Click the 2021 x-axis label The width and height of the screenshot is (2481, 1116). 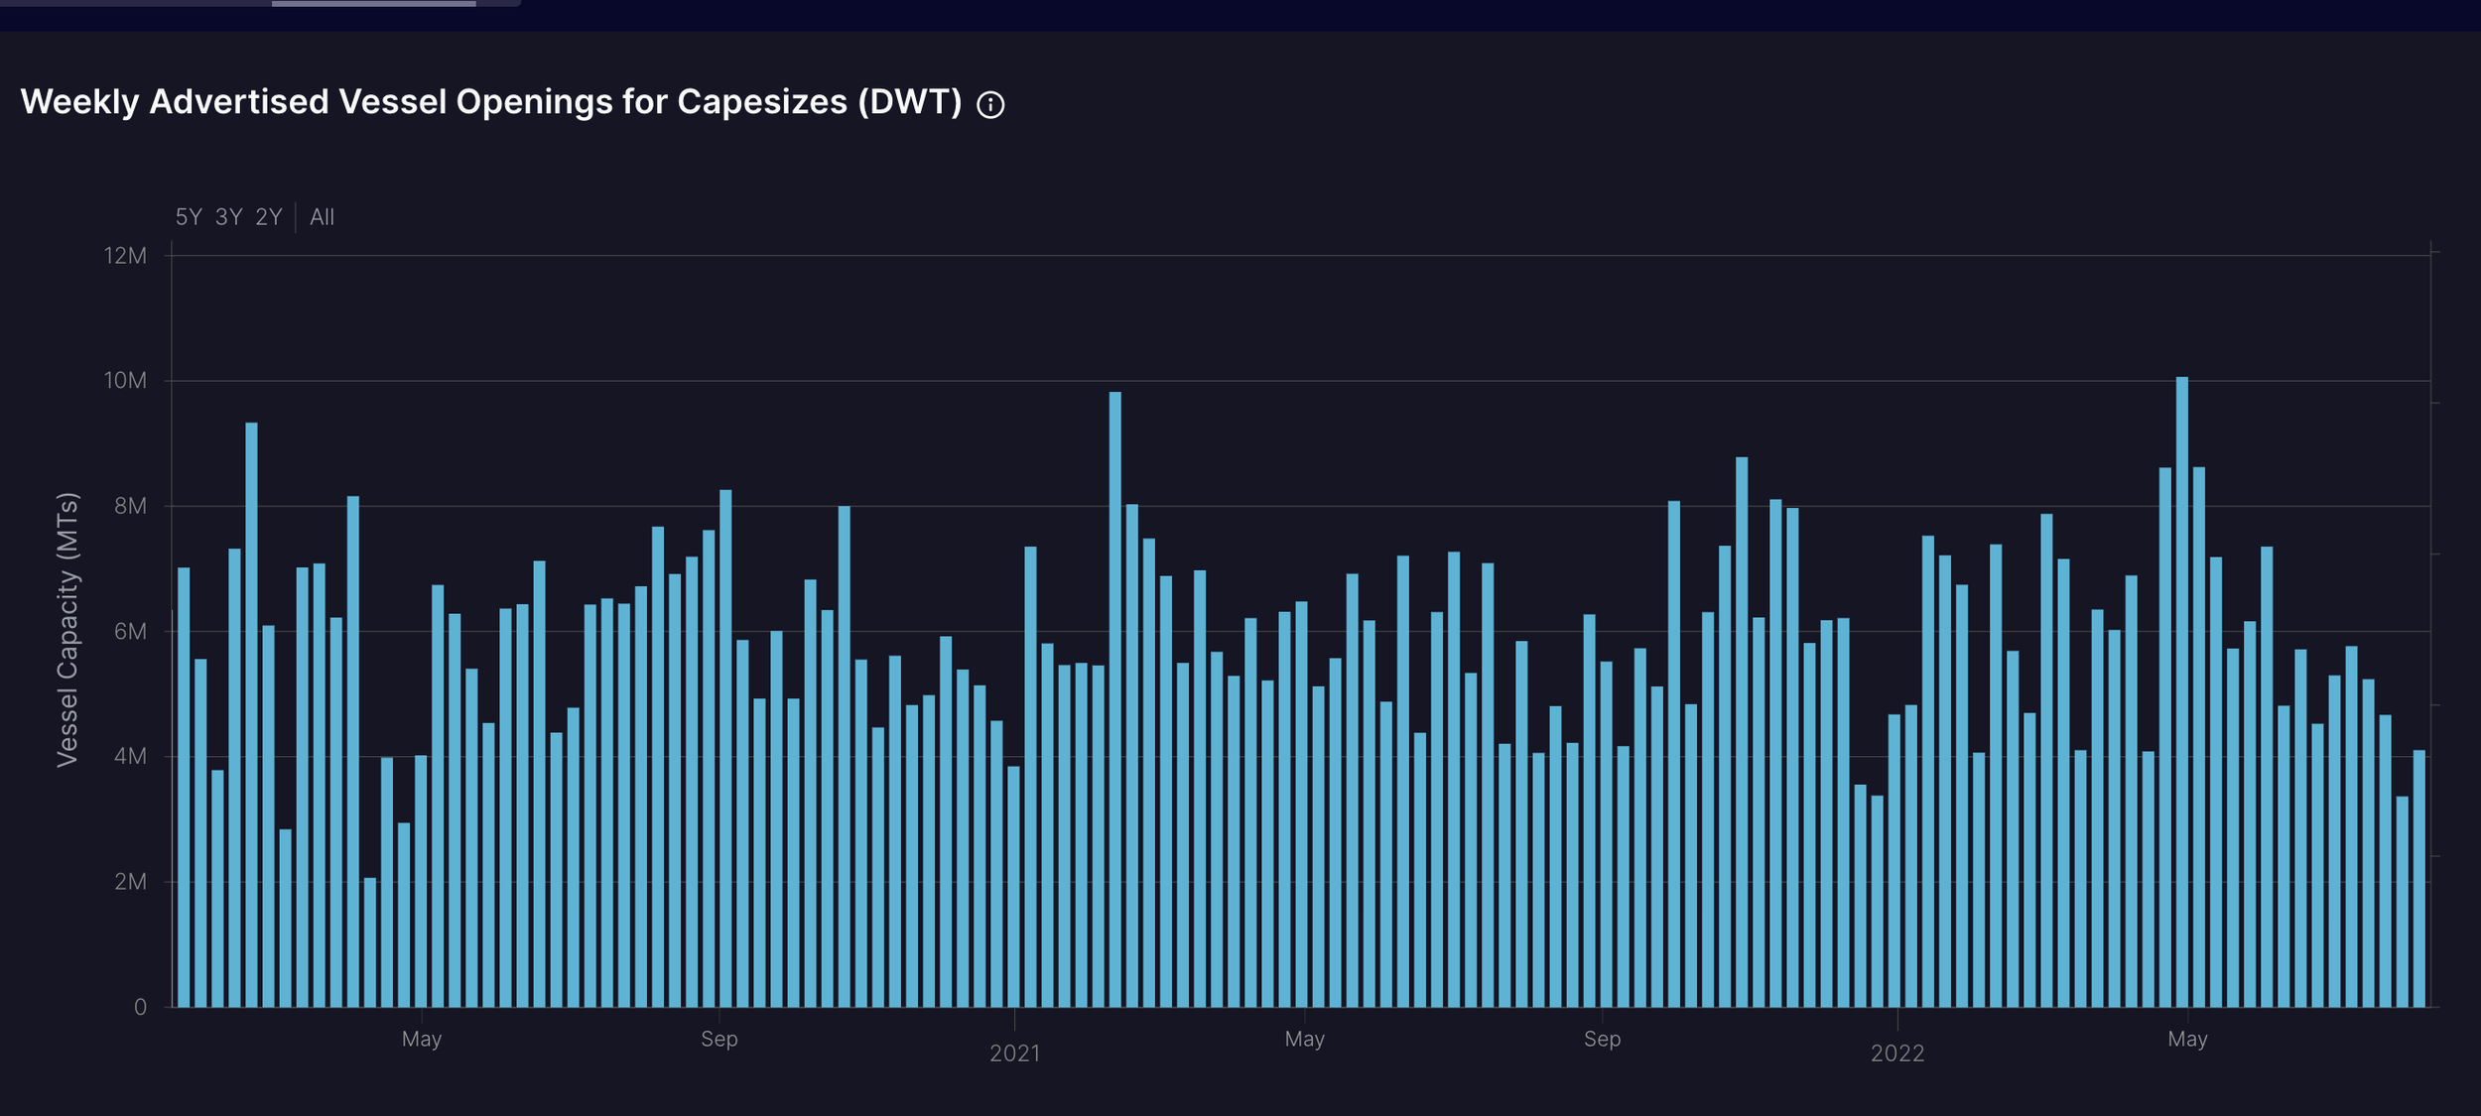click(x=1014, y=1054)
